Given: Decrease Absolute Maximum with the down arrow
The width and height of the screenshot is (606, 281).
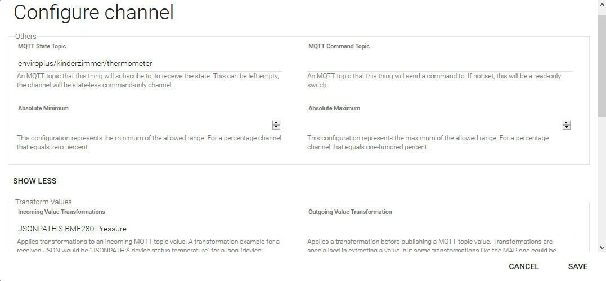Looking at the screenshot, I should click(x=567, y=127).
